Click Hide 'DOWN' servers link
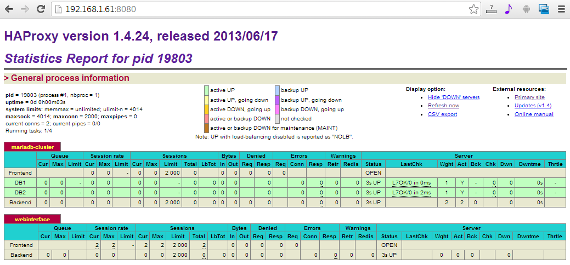Image resolution: width=570 pixels, height=265 pixels. coord(454,97)
